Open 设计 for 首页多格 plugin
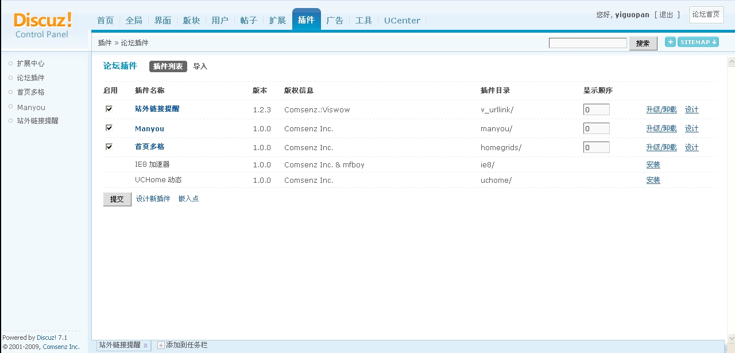Viewport: 735px width, 353px height. click(x=692, y=147)
